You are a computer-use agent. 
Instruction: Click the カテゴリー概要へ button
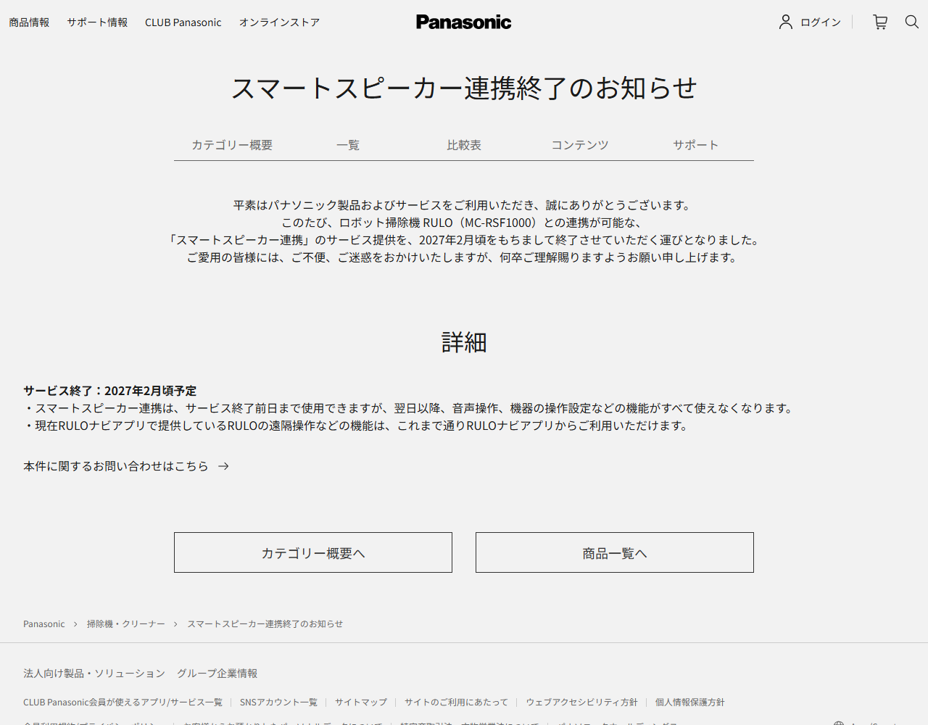[x=313, y=552]
